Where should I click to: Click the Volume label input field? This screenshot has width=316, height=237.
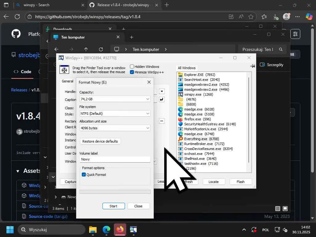[115, 159]
